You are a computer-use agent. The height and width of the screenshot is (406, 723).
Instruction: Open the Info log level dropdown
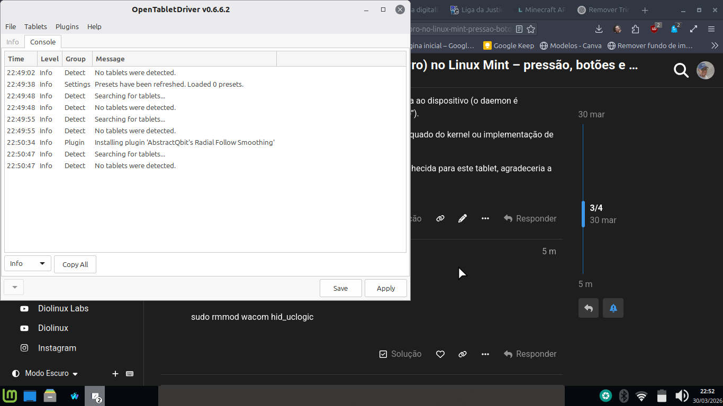coord(28,263)
